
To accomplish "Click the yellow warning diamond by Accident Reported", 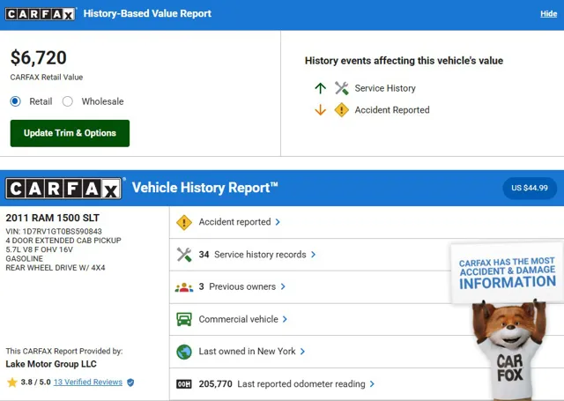I will point(341,109).
